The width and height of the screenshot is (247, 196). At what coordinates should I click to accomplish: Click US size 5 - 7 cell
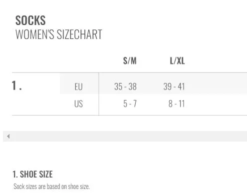[x=130, y=103]
